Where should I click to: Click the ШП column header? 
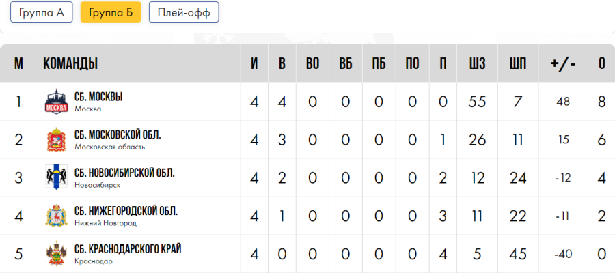(518, 64)
